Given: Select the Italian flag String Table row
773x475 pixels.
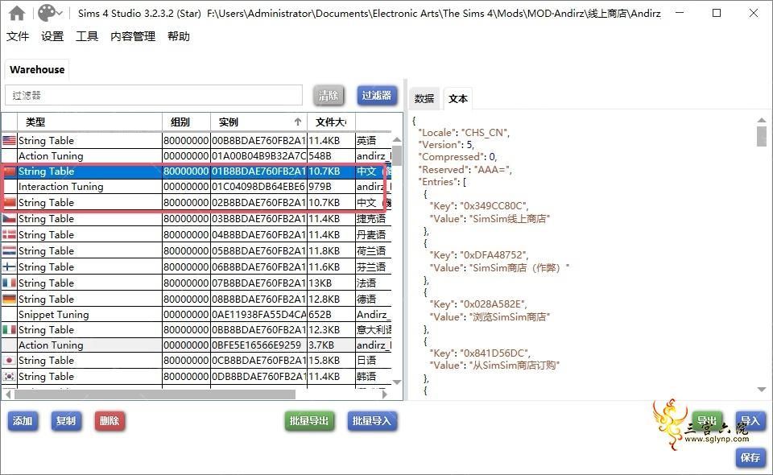Looking at the screenshot, I should 197,329.
